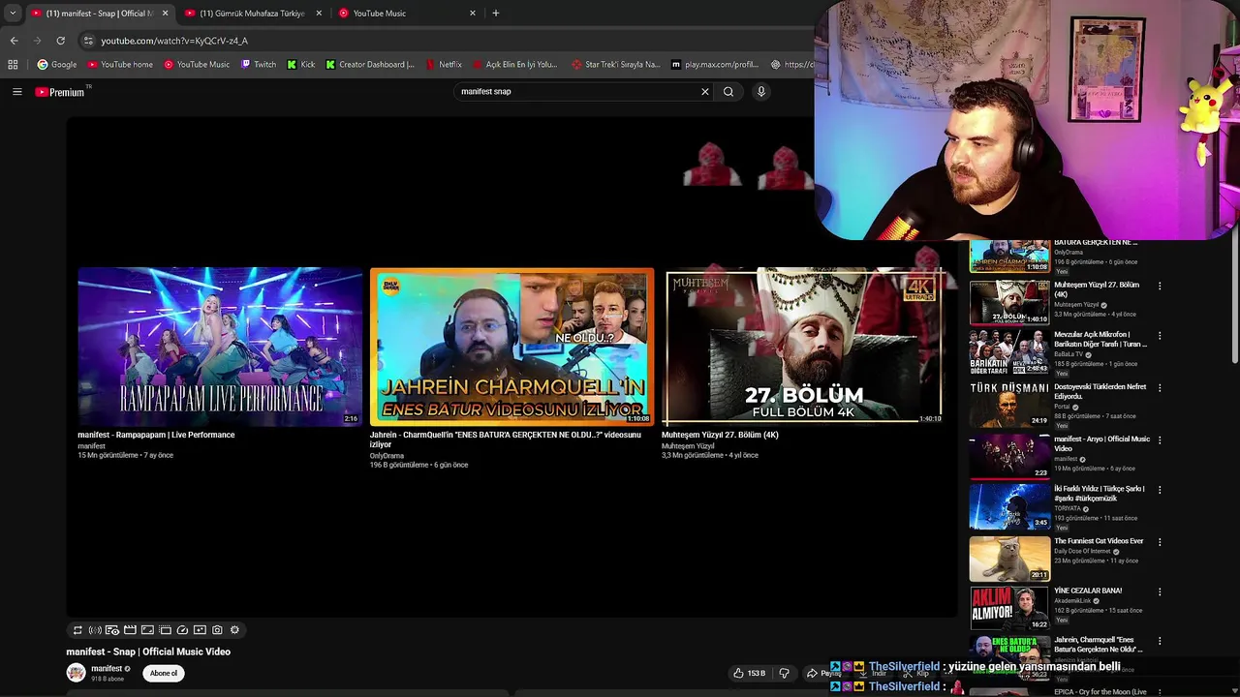Reload the current page
Image resolution: width=1240 pixels, height=697 pixels.
pyautogui.click(x=60, y=41)
